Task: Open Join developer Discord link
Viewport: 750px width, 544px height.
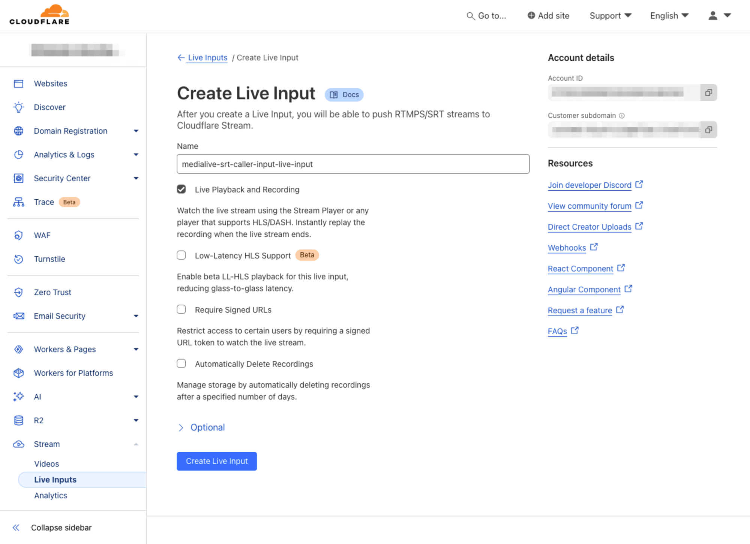Action: (x=595, y=185)
